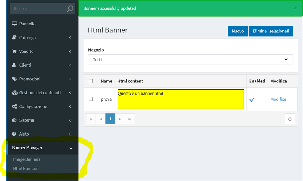Select the Catalogo book icon
Screen dimensions: 303x181
coord(14,37)
